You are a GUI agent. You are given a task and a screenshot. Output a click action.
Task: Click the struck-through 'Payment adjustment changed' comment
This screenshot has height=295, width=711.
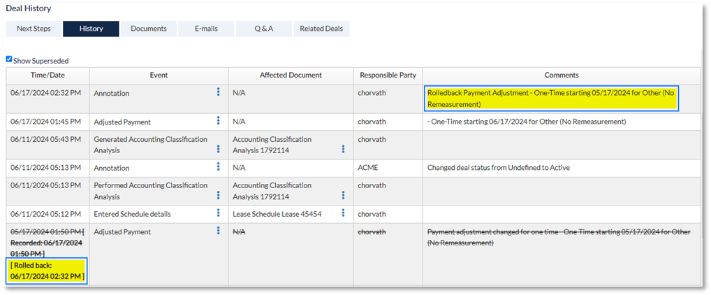[x=559, y=238]
